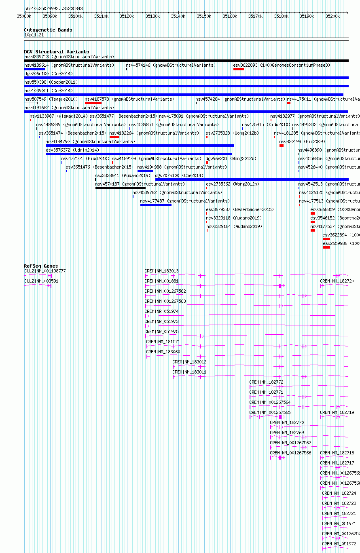Screen dimensions: 360x553
Task: Open variant esv2735362 (Wong2012b) label
Action: 233,184
